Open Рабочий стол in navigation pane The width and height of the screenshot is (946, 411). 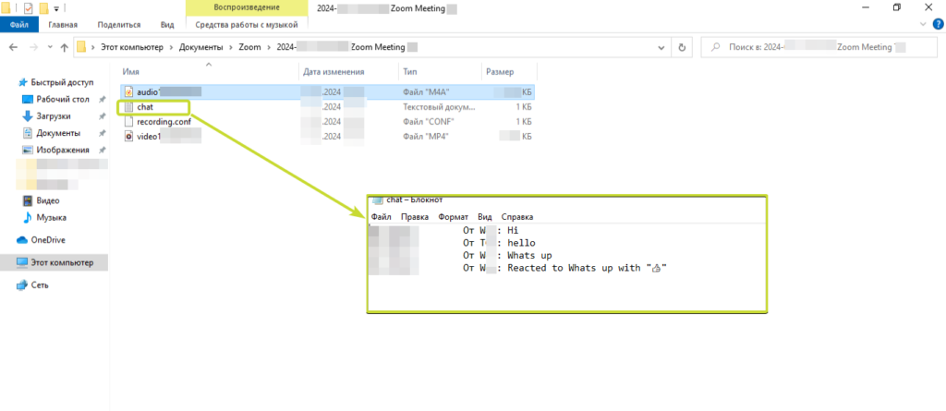(x=63, y=99)
